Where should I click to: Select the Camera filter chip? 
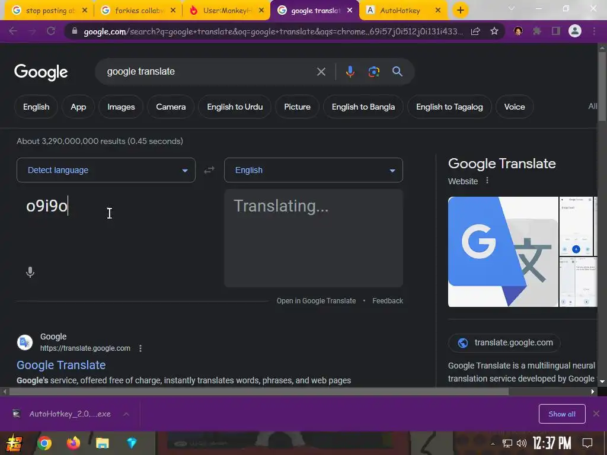pos(171,107)
